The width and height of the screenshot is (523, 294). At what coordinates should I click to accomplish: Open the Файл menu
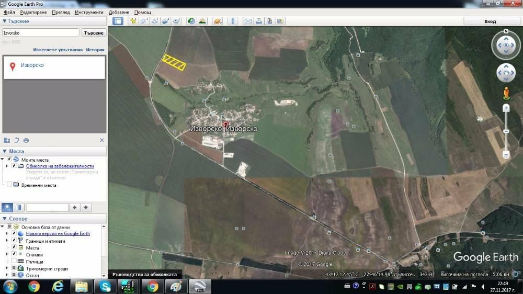(9, 12)
